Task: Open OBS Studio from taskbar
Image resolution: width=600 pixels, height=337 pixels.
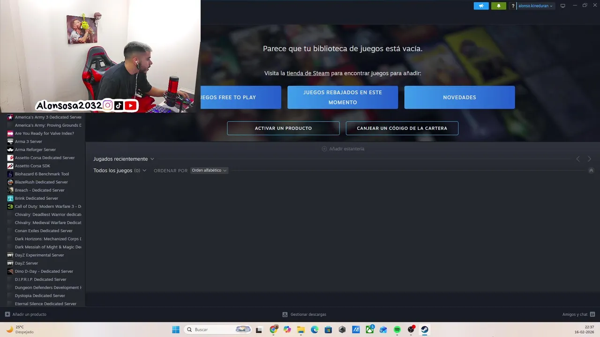Action: pos(411,330)
